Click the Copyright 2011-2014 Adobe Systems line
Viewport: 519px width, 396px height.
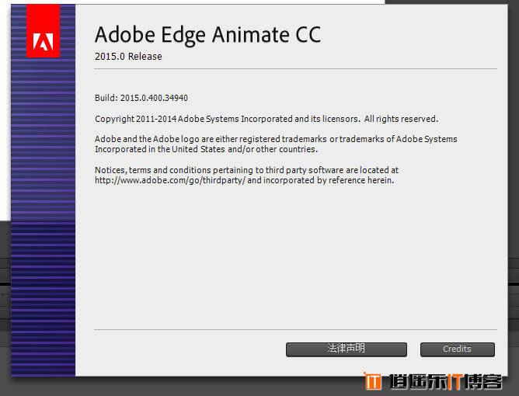tap(266, 119)
